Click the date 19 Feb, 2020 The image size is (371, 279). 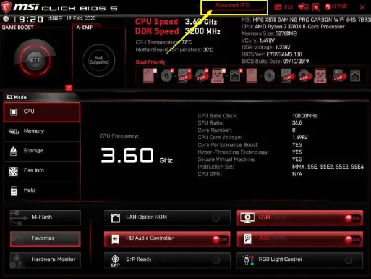(80, 19)
